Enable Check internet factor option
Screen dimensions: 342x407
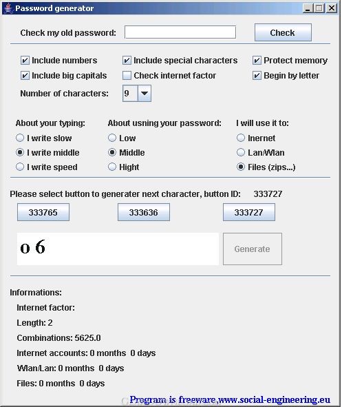(127, 76)
